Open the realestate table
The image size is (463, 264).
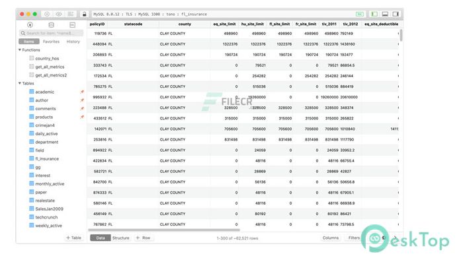45,201
